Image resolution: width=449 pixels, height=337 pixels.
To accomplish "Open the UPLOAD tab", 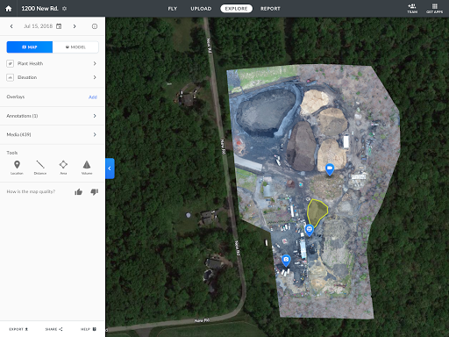I will click(201, 9).
